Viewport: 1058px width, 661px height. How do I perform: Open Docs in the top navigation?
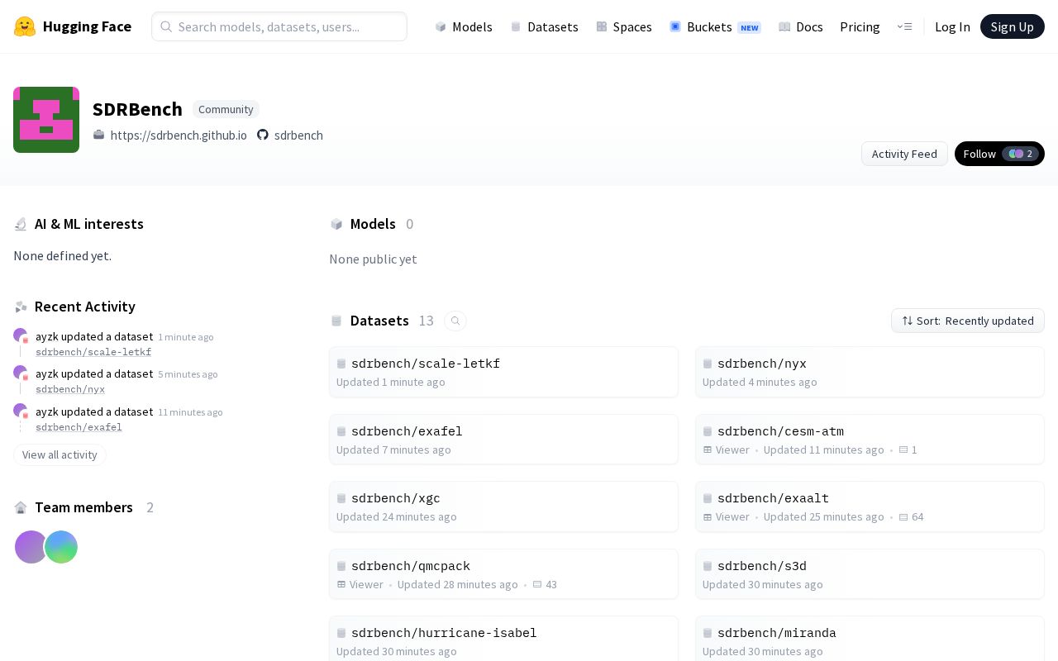(801, 26)
